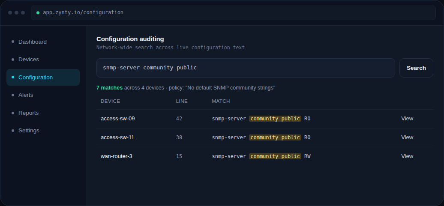
Task: Open Alerts from the sidebar
Action: [43, 95]
